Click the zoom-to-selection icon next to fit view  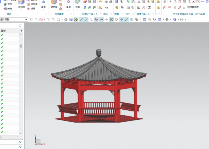pos(149,19)
